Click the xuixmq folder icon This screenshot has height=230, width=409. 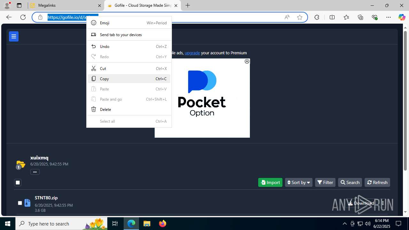pos(20,165)
